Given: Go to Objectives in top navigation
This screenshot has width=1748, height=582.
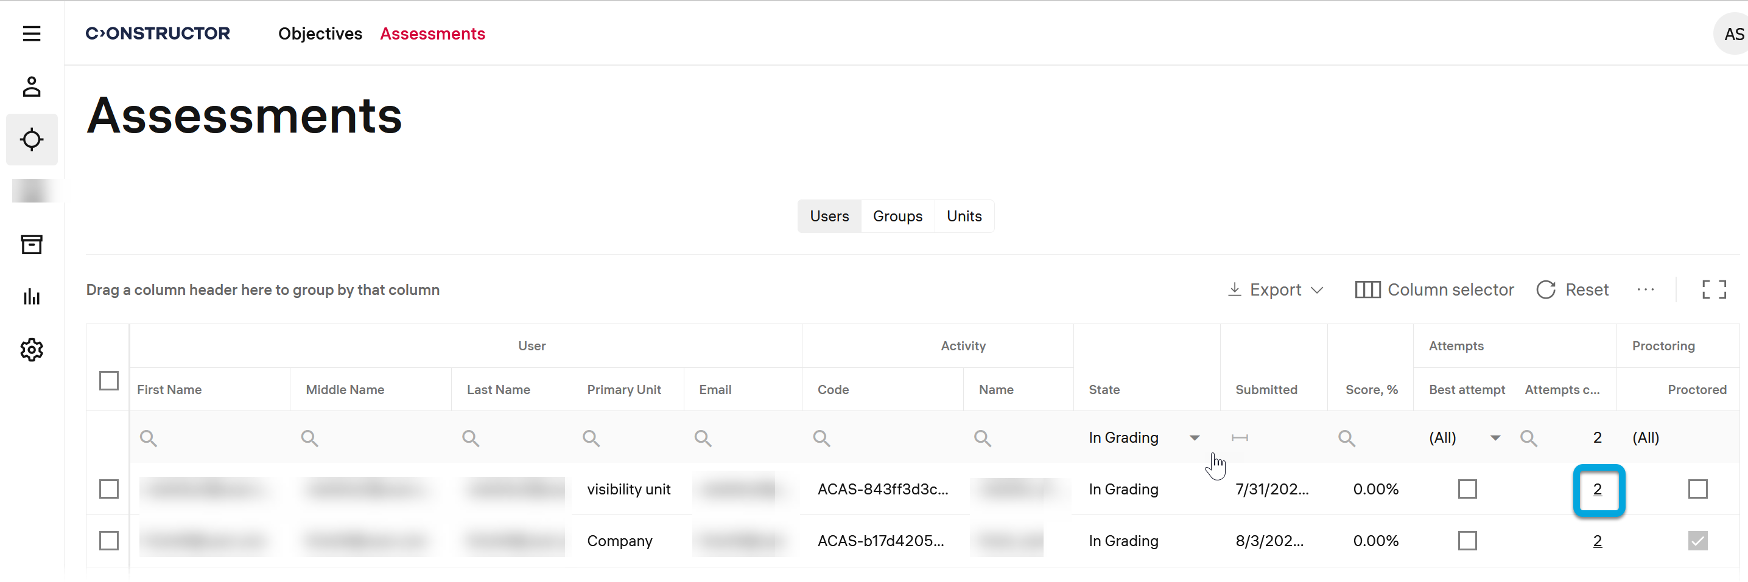Looking at the screenshot, I should 320,34.
